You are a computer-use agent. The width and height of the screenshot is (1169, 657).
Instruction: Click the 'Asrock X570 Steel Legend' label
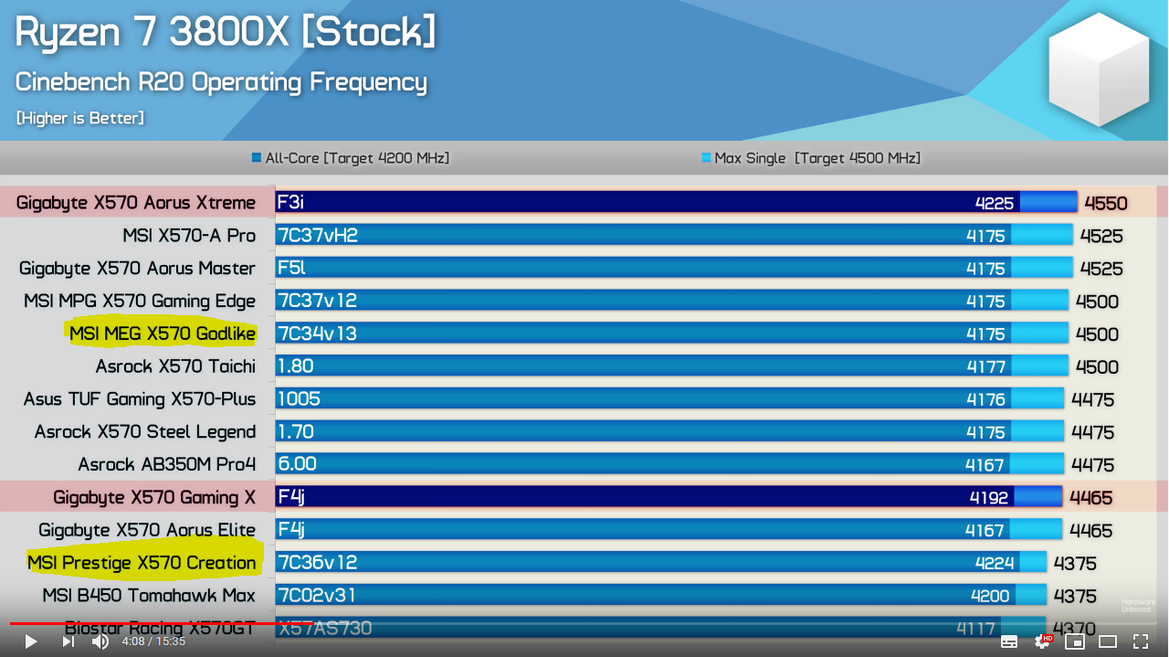(145, 432)
